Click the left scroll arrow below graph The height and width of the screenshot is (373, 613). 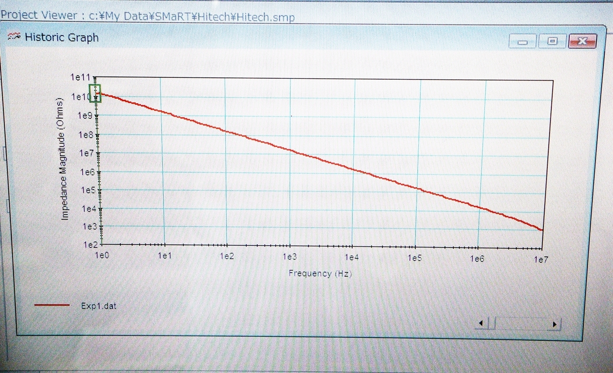pyautogui.click(x=481, y=324)
